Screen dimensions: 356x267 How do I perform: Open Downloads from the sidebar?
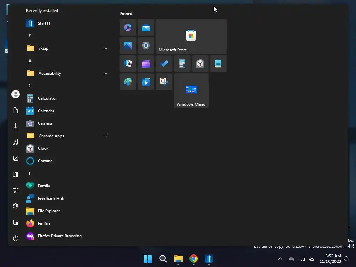[x=16, y=126]
